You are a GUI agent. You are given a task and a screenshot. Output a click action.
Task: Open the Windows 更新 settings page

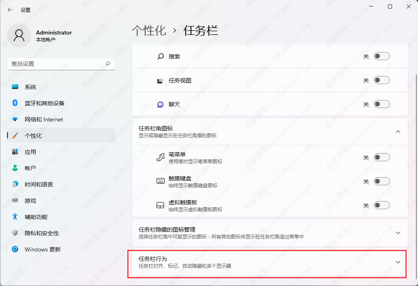click(x=42, y=249)
